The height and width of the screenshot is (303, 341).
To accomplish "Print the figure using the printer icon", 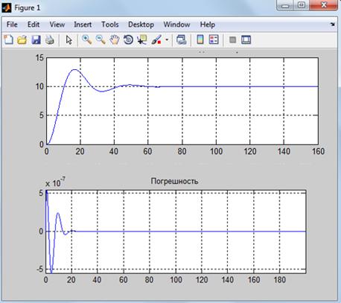I will [x=50, y=39].
